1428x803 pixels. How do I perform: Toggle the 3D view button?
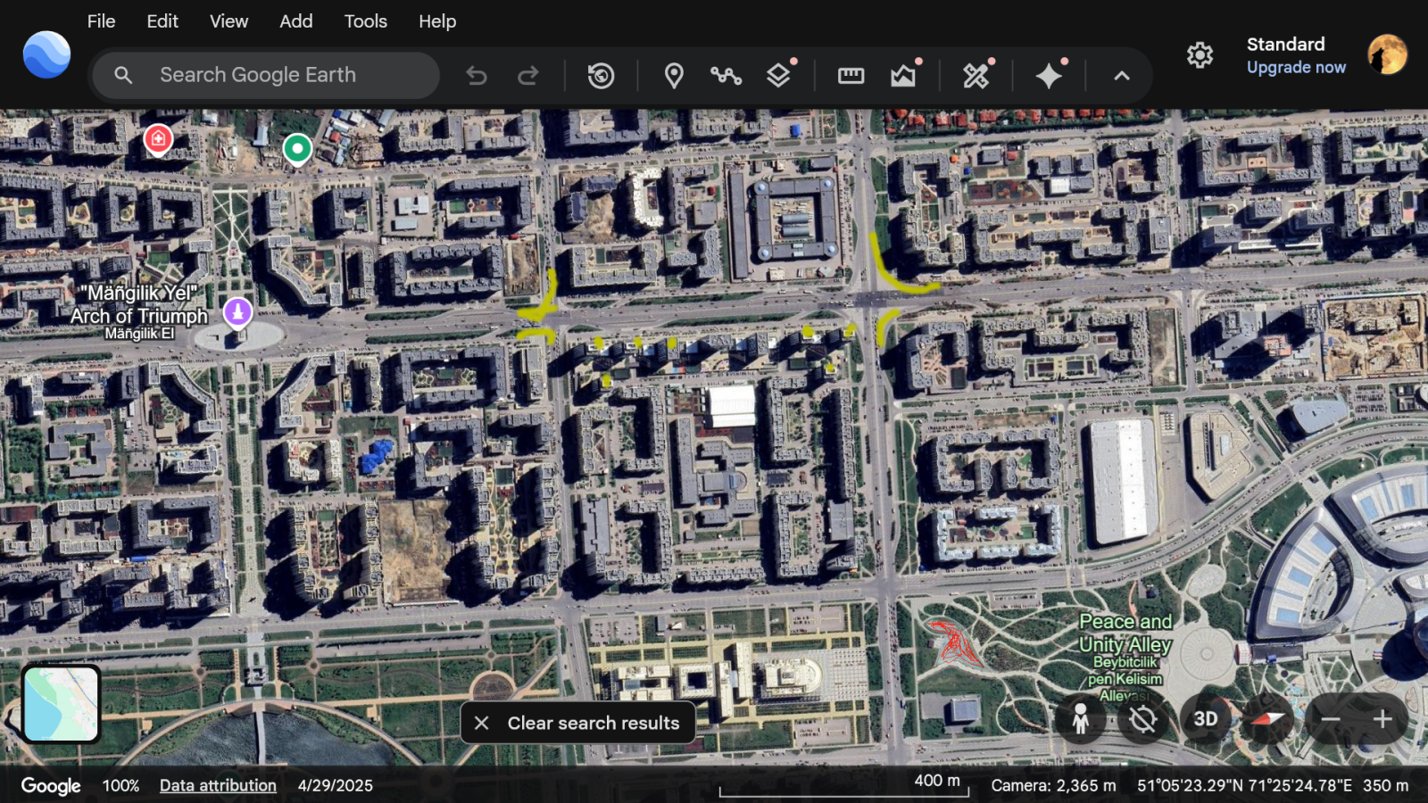pyautogui.click(x=1205, y=719)
